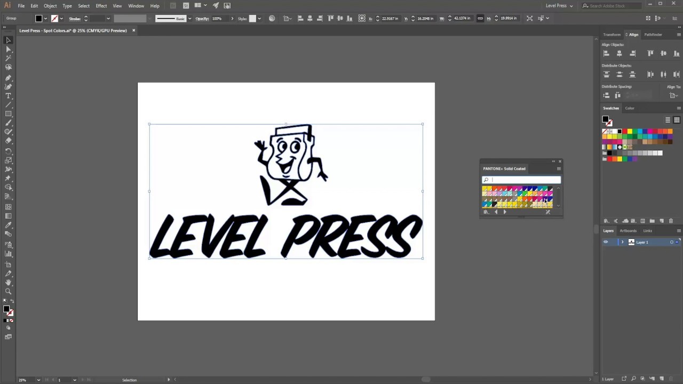Image resolution: width=683 pixels, height=384 pixels.
Task: Select the Paintbrush tool
Action: click(9, 123)
